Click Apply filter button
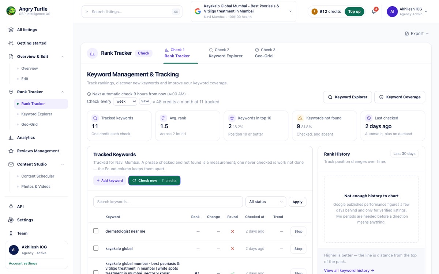This screenshot has height=274, width=439. tap(297, 202)
